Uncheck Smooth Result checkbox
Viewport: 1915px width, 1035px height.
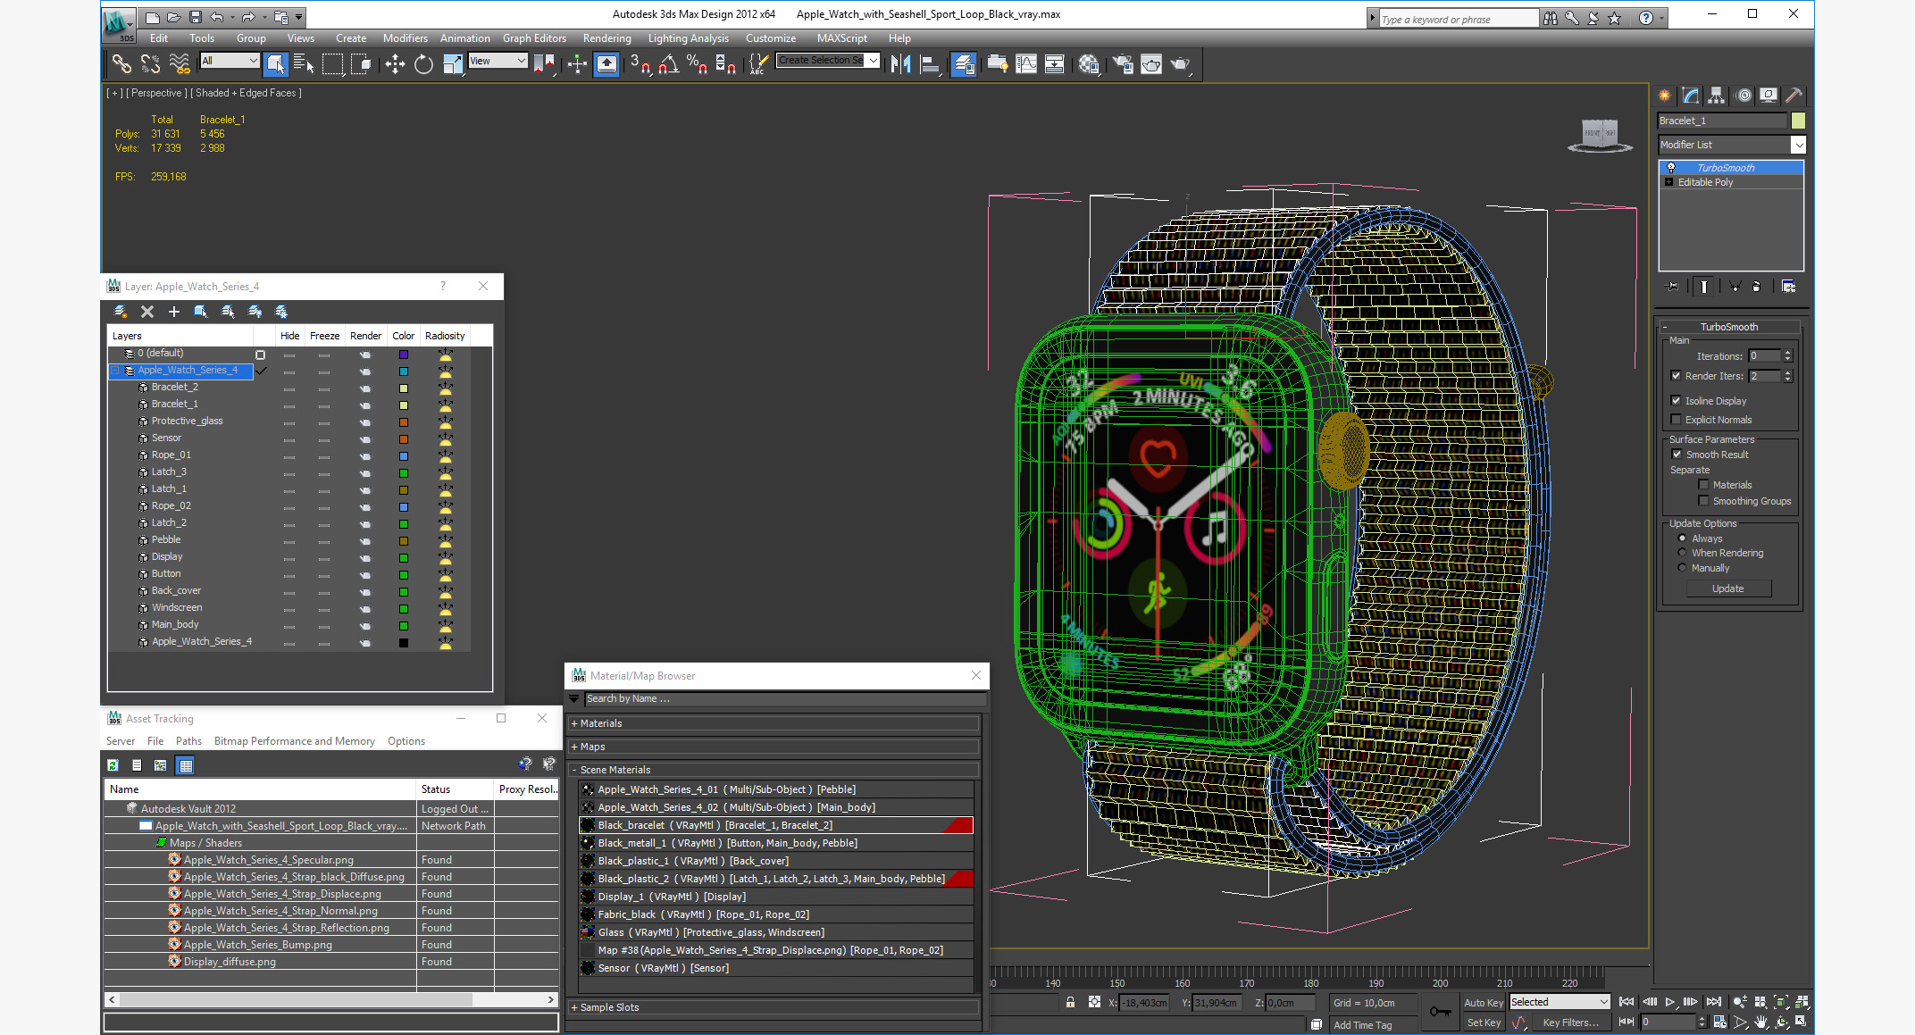[1677, 455]
